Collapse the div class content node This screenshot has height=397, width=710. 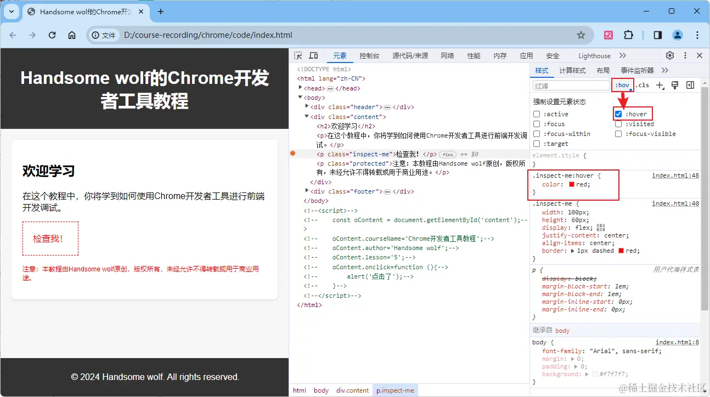point(307,117)
